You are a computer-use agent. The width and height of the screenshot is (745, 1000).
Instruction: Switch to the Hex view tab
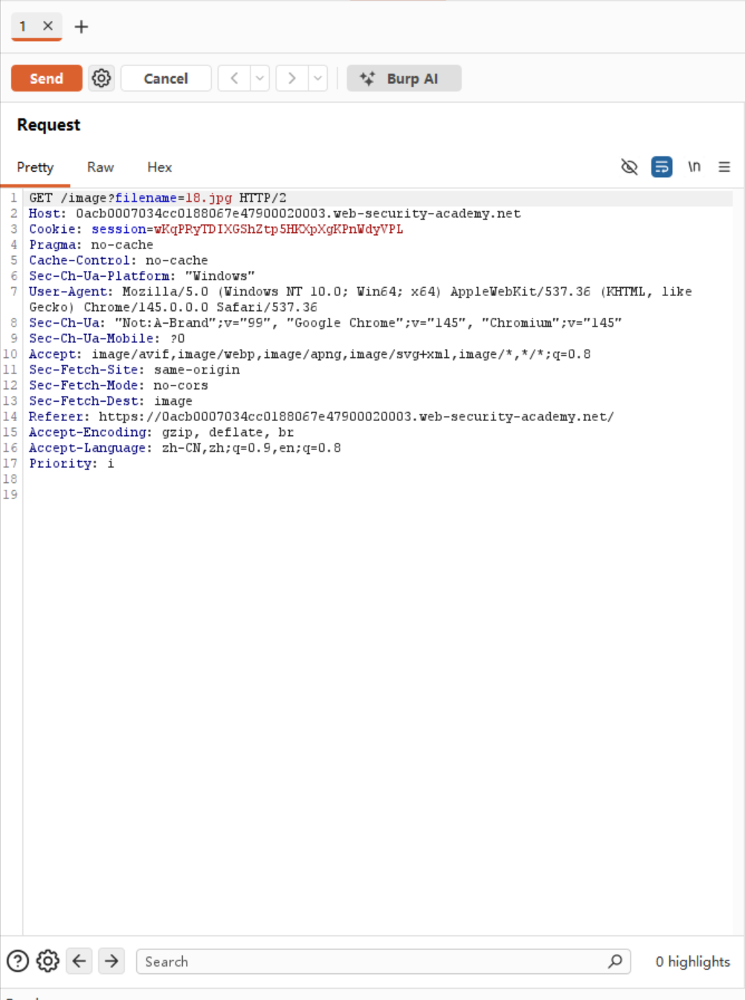click(159, 167)
